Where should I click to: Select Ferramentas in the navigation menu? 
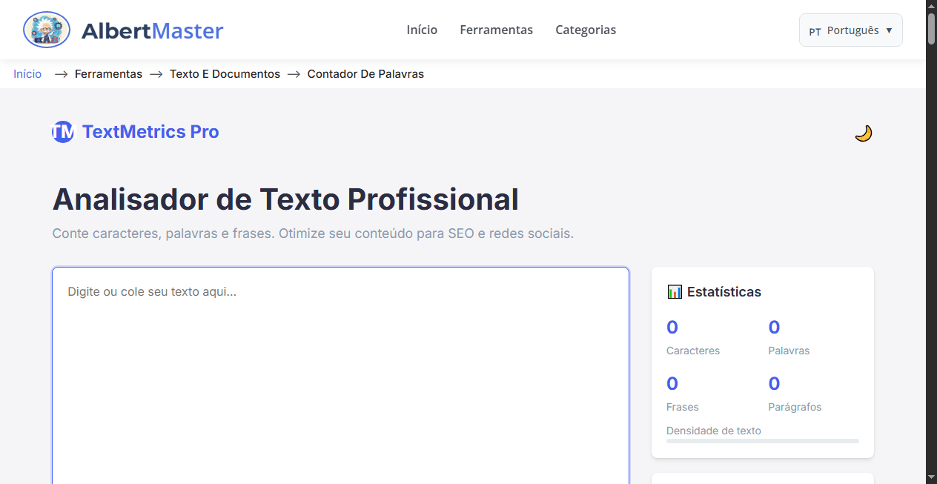496,30
